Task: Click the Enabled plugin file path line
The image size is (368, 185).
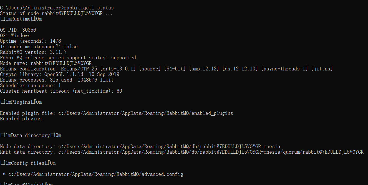Action: pyautogui.click(x=117, y=113)
